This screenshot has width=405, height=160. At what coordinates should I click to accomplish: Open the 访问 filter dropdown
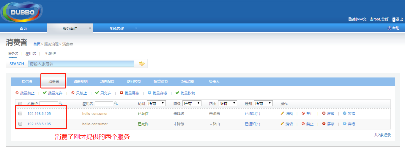(156, 103)
